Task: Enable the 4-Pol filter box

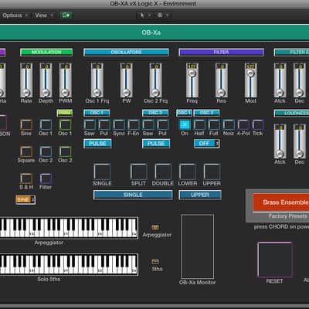Action: click(x=243, y=124)
